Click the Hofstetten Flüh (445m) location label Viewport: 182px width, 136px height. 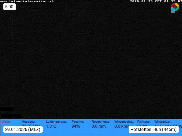pos(154,130)
